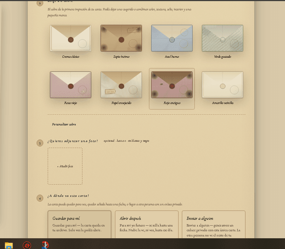Choose the Rosa viejo envelope
This screenshot has height=249, width=285.
pyautogui.click(x=71, y=85)
